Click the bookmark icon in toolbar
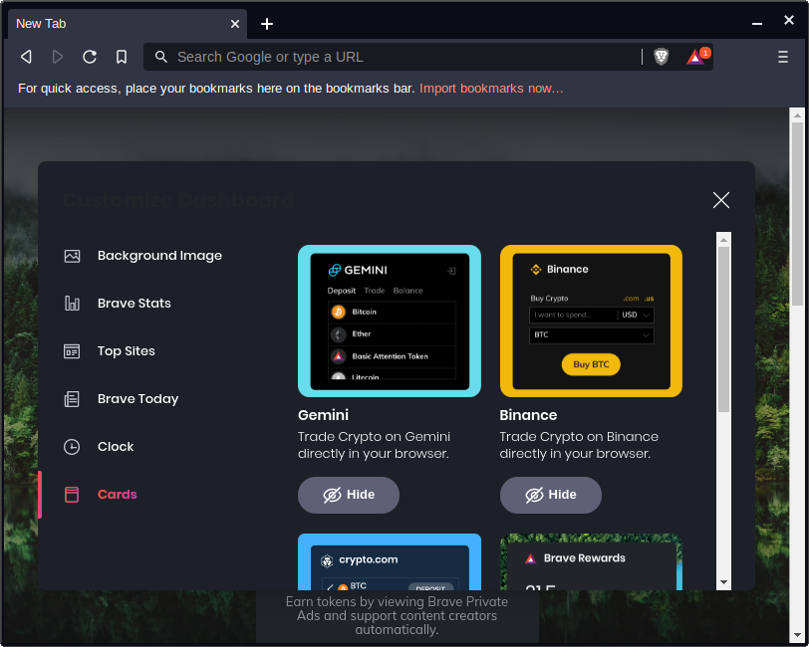The width and height of the screenshot is (809, 647). [x=122, y=57]
